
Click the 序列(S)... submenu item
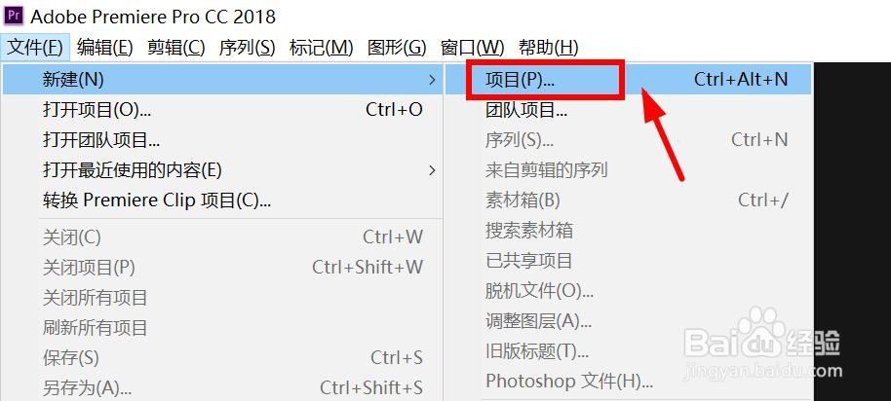point(628,139)
